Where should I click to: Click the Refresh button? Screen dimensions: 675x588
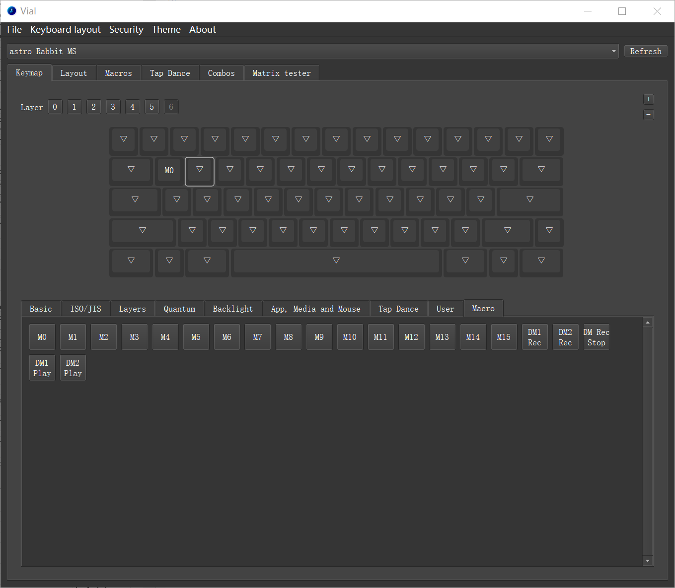[x=646, y=51]
